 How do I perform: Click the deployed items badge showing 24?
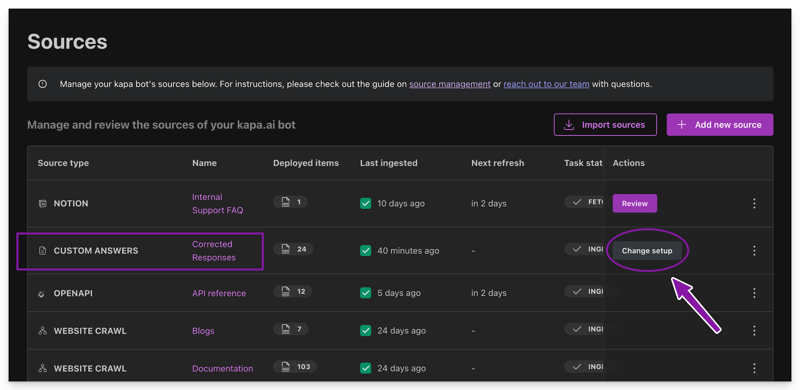click(x=293, y=249)
